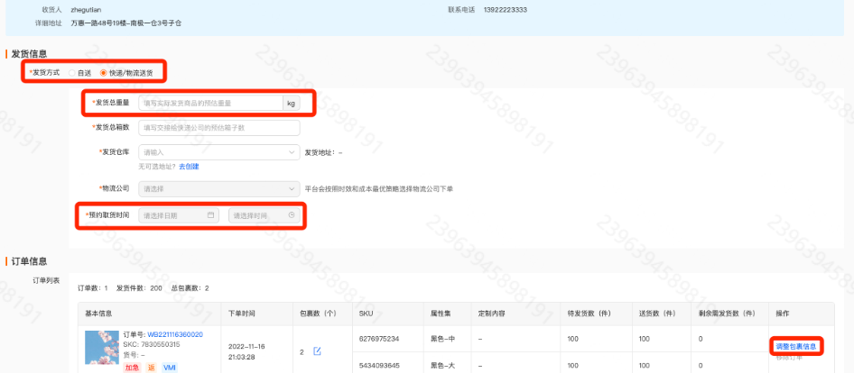Click the 发货信息 section heading

pyautogui.click(x=30, y=54)
